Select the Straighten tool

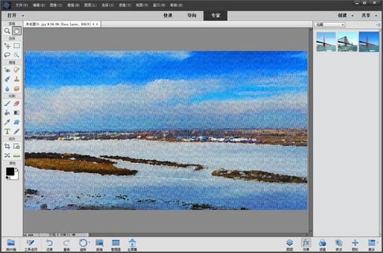pyautogui.click(x=17, y=155)
